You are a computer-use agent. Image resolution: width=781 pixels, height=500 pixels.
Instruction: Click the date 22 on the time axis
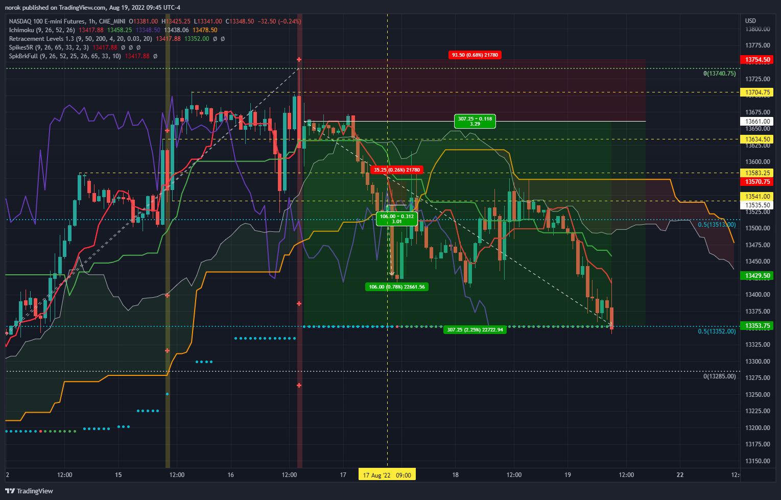coord(680,475)
